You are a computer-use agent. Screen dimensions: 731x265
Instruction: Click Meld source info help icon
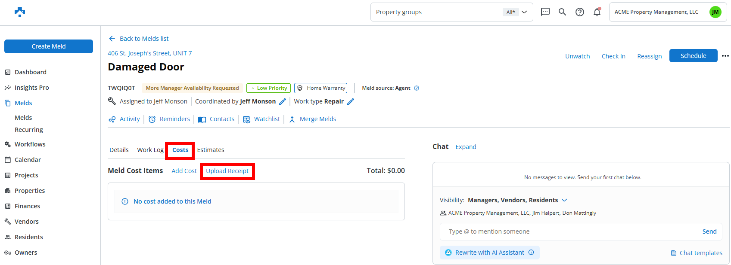[417, 88]
